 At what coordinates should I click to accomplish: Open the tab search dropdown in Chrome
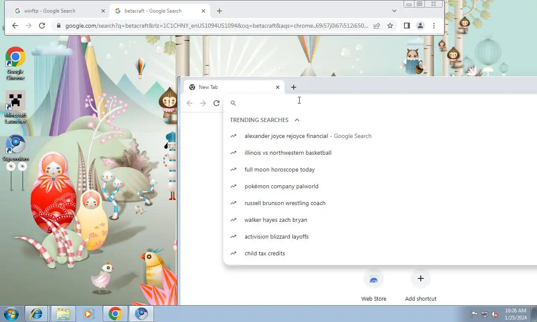click(x=394, y=11)
